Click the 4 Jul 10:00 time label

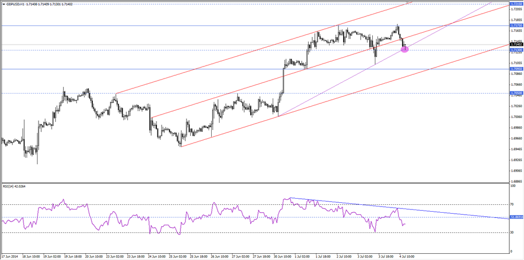(x=407, y=257)
